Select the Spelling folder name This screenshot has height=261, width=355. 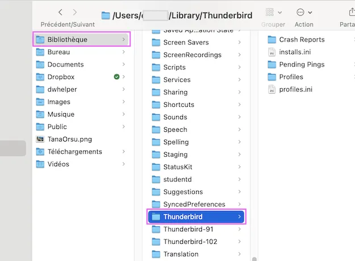176,142
